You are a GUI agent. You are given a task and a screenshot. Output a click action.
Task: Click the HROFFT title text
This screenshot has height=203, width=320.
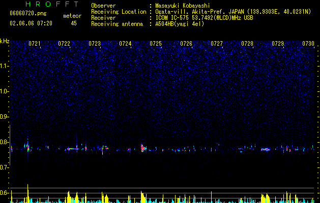click(x=52, y=4)
